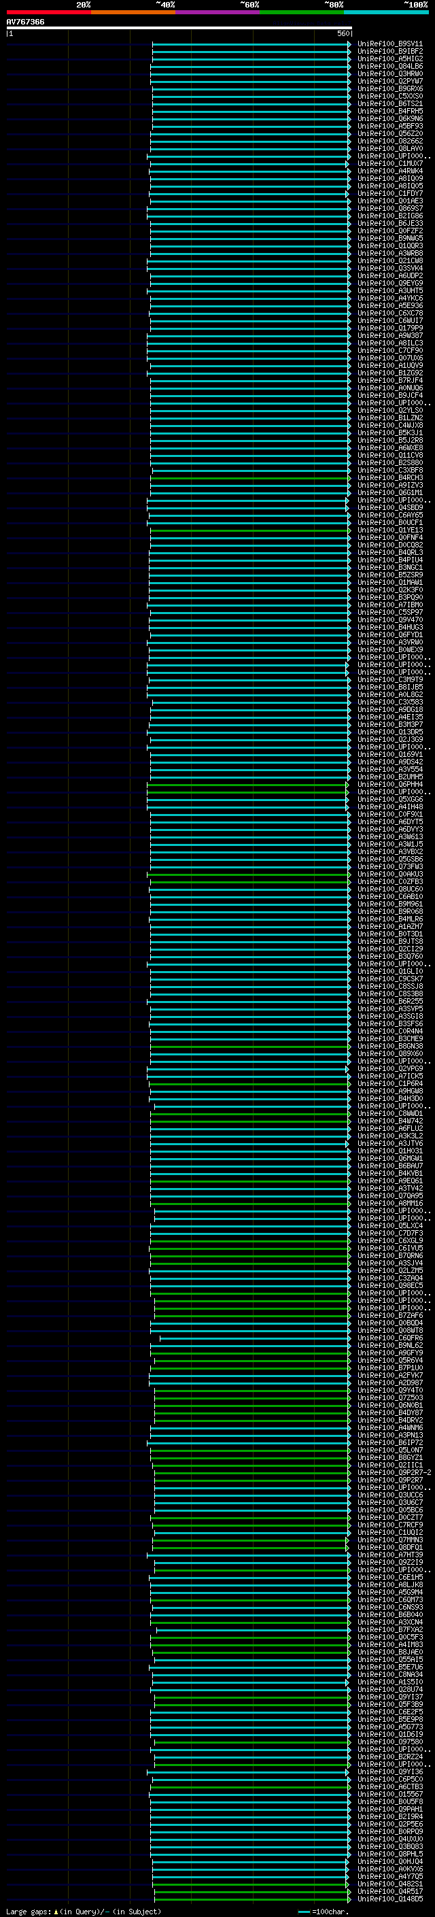
Task: Open the UniRef100_C8SSJ8 label
Action: click(390, 986)
